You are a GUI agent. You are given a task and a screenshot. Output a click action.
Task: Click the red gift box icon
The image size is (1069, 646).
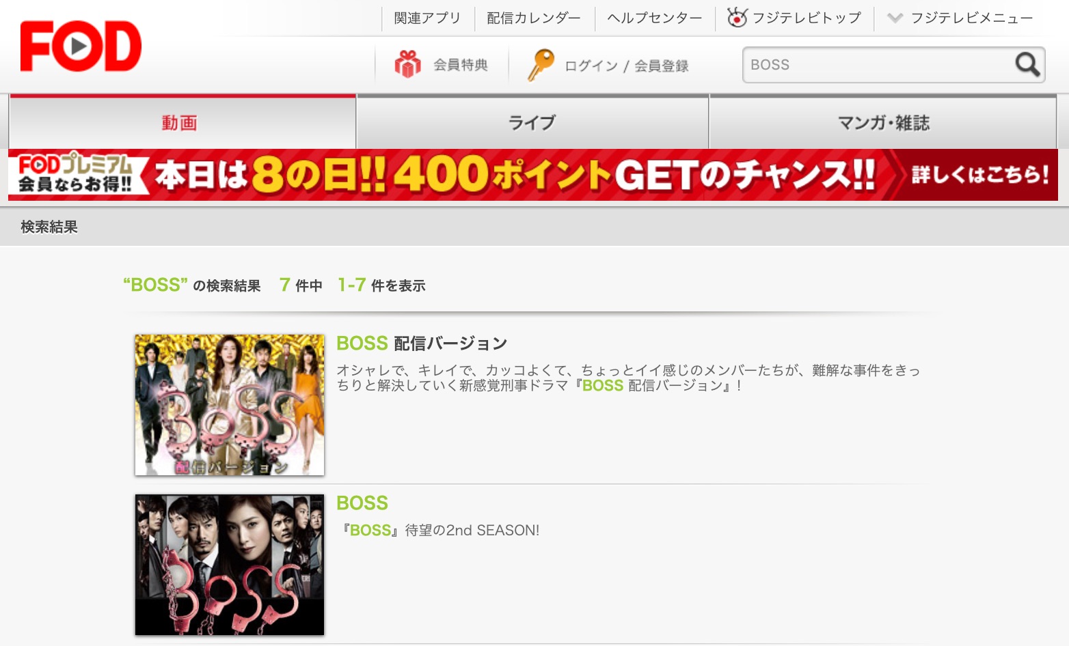407,65
